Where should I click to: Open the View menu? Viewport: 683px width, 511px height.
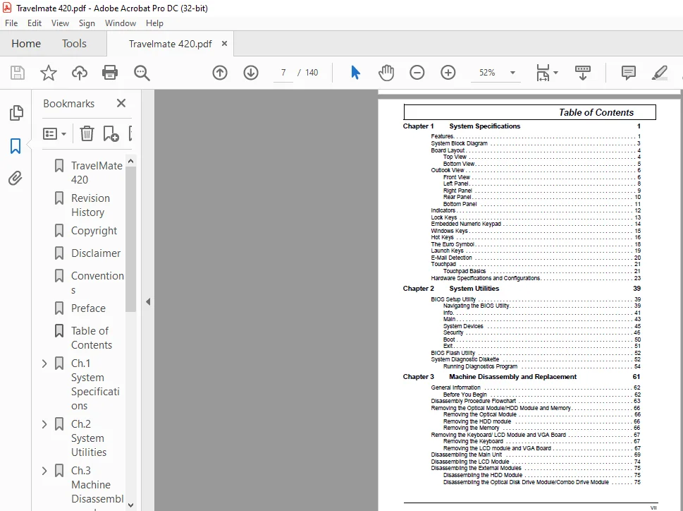tap(60, 23)
